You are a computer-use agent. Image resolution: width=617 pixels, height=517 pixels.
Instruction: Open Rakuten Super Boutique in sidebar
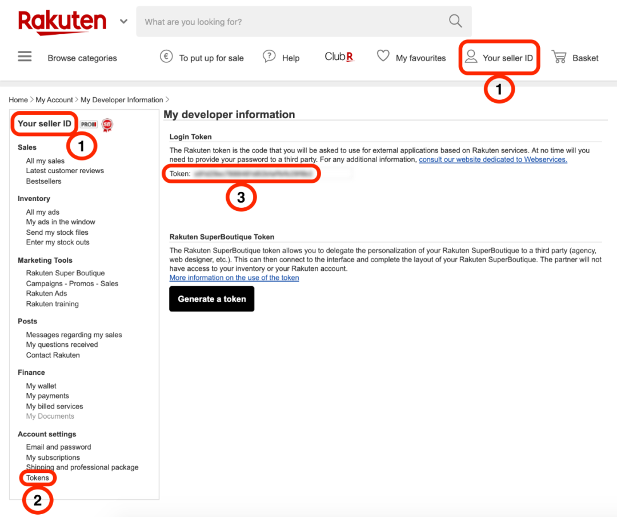click(65, 273)
